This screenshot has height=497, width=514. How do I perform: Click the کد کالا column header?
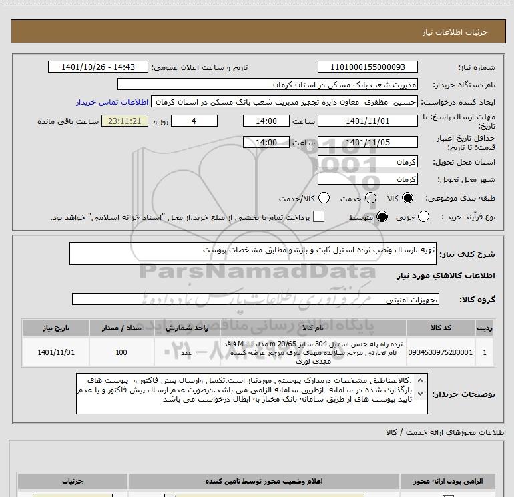[441, 328]
